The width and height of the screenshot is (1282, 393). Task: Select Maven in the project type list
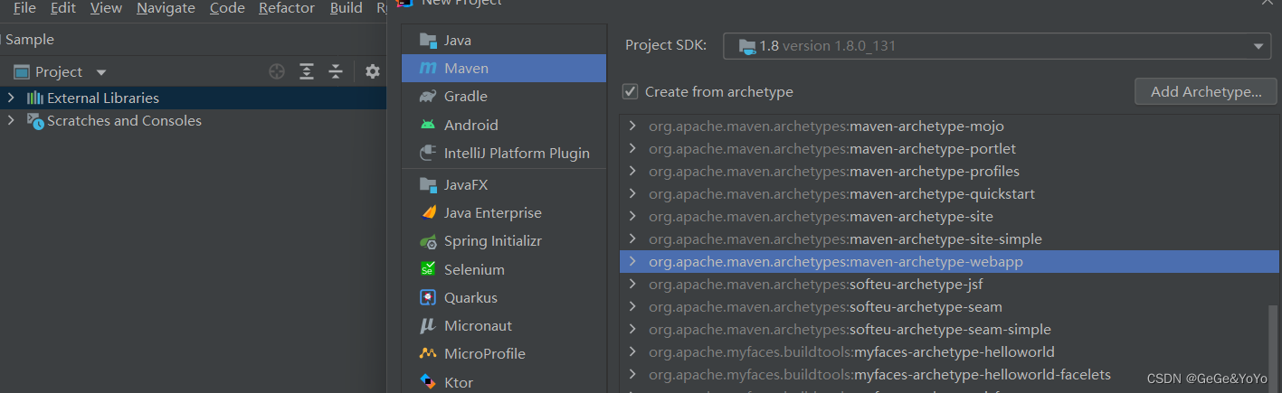(504, 69)
